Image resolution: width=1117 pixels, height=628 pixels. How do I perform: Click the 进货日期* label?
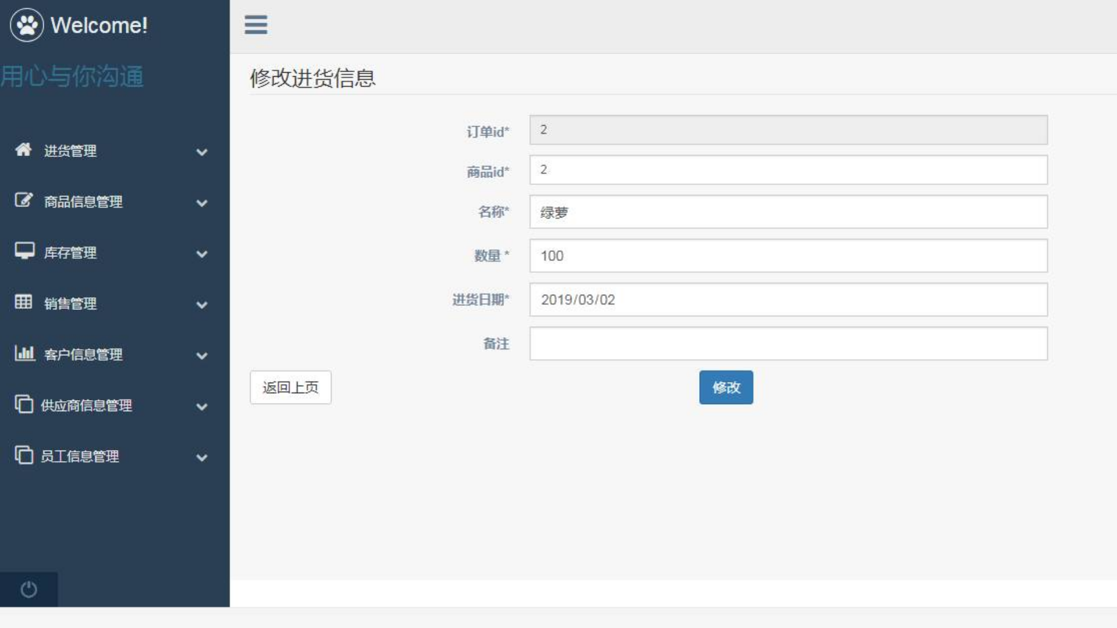click(481, 299)
